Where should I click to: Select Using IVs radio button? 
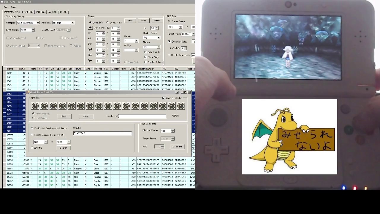pyautogui.click(x=96, y=23)
